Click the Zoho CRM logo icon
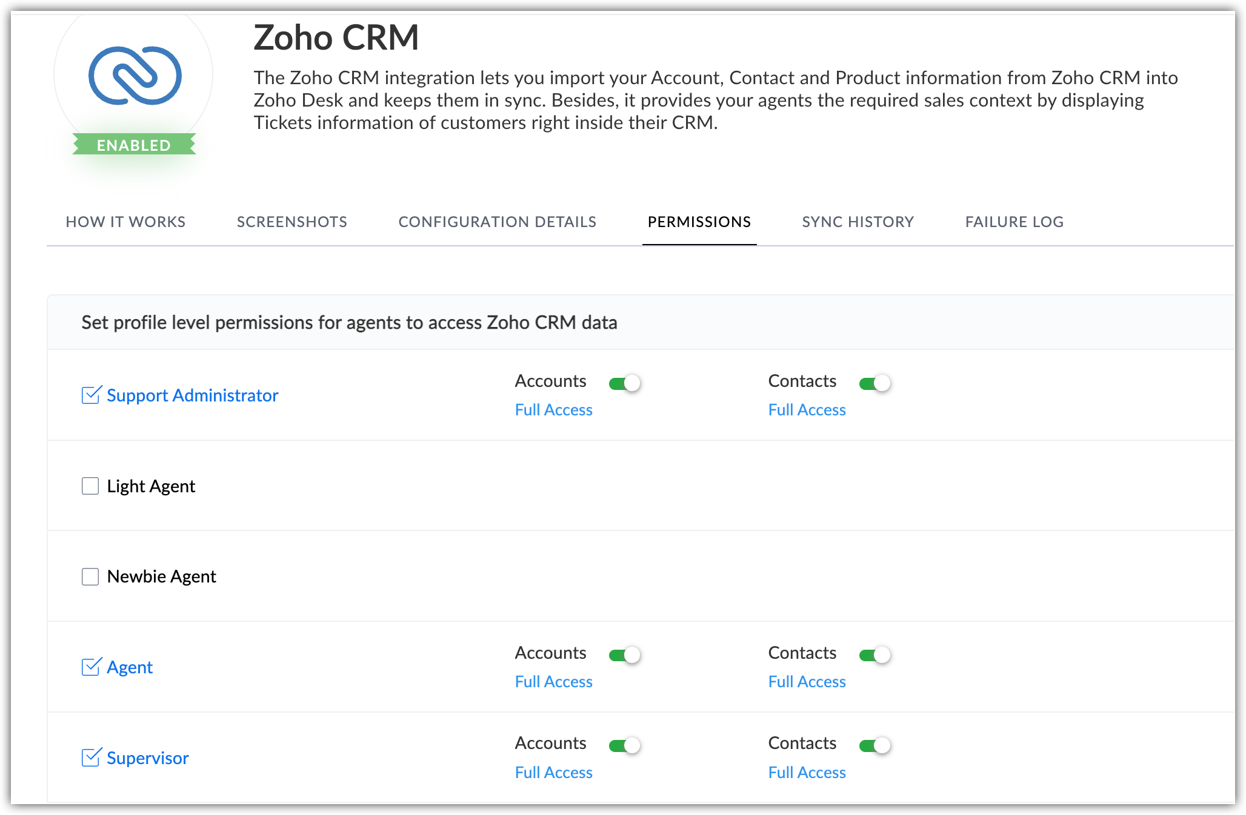This screenshot has height=815, width=1246. (135, 76)
